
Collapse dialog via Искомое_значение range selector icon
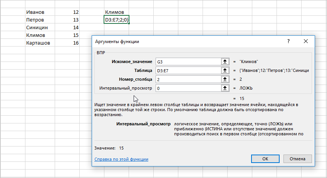225,62
